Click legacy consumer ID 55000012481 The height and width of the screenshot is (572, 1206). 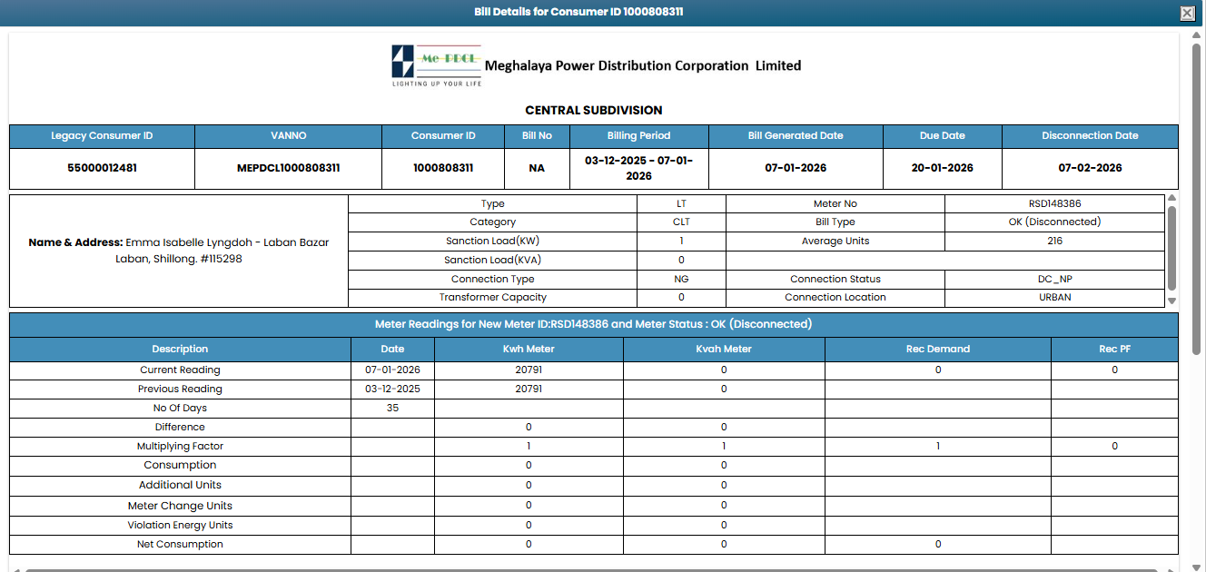coord(102,168)
